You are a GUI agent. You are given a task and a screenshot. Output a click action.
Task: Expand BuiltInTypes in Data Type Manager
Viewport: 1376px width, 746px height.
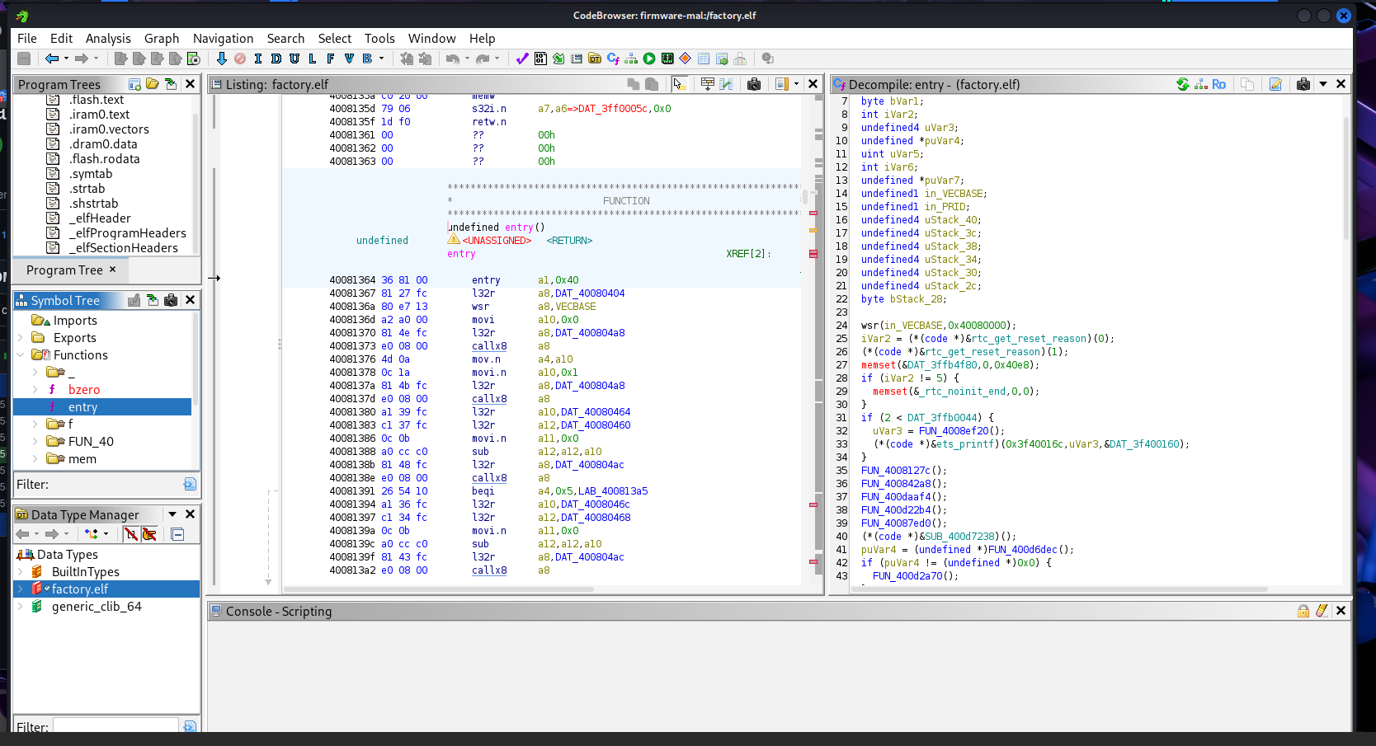pos(21,572)
